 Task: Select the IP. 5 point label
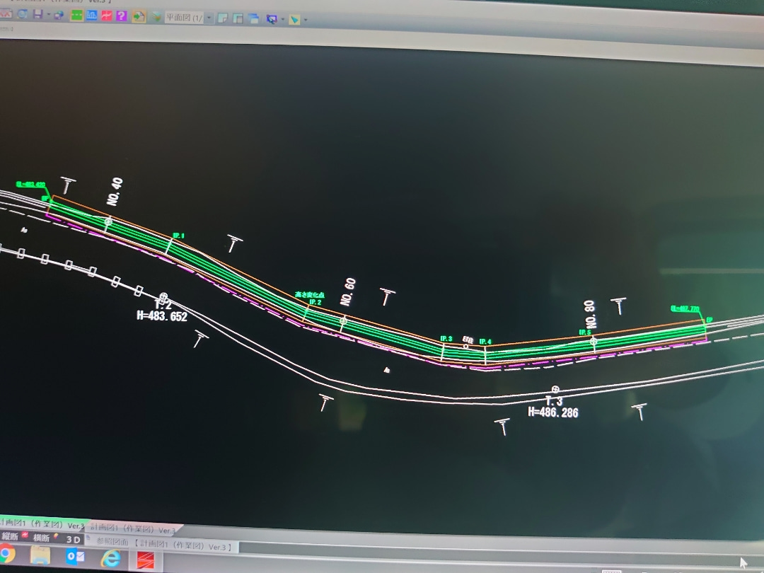pos(585,332)
